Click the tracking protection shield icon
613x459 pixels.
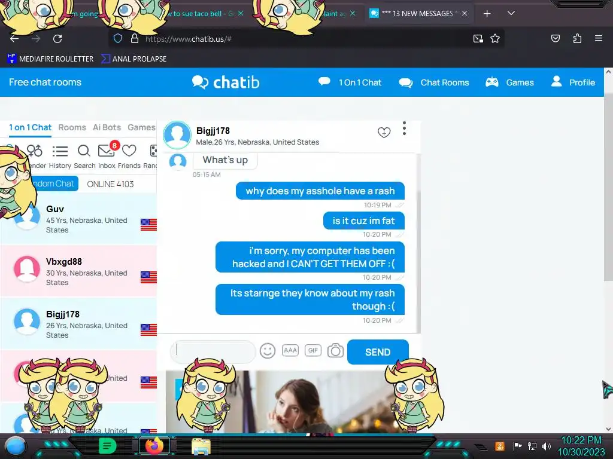click(118, 38)
